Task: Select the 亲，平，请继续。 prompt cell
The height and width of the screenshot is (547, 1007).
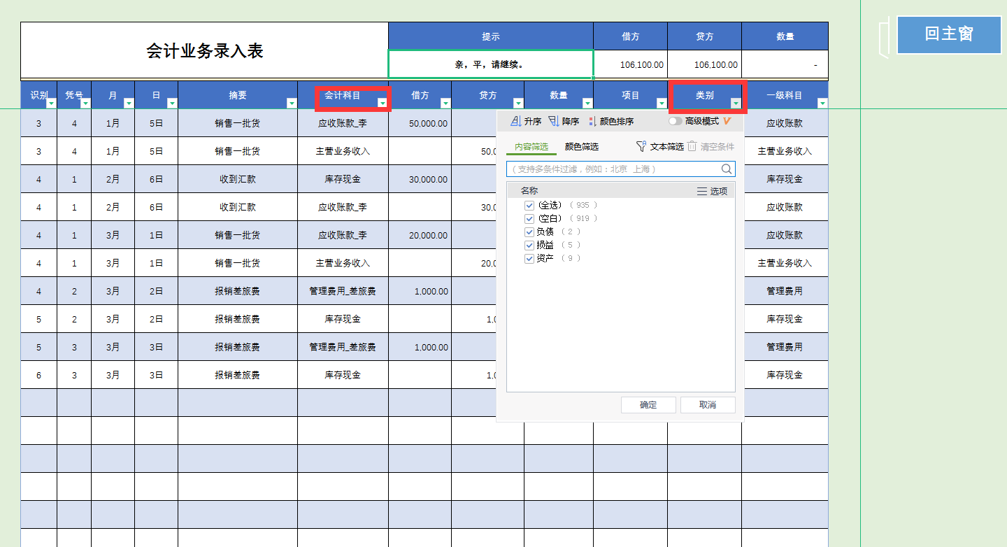Action: click(491, 64)
